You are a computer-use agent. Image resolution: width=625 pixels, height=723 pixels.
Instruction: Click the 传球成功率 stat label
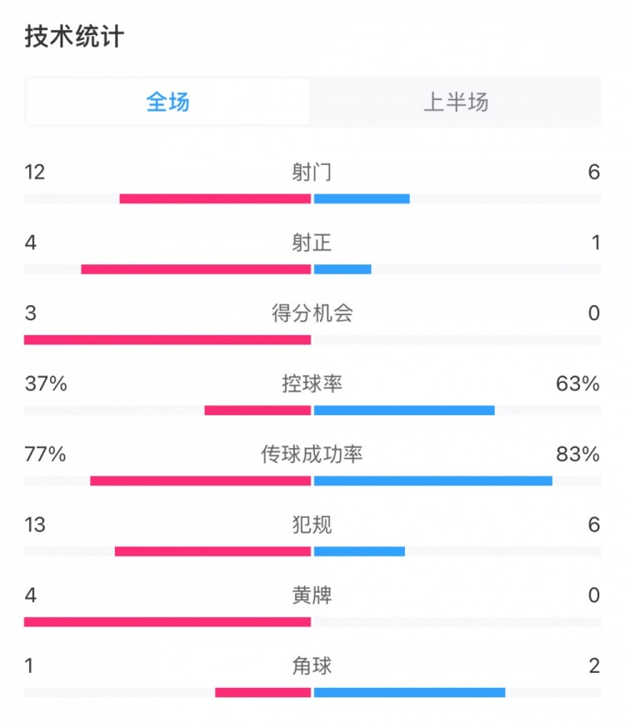pos(312,455)
